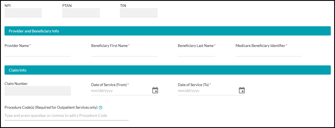
Task: Click the Provider and Beneficiary Info header bar
Action: pos(167,31)
